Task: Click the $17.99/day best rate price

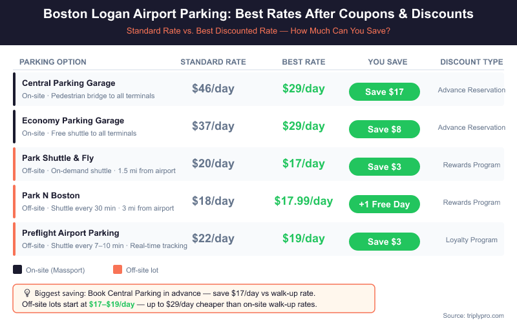Action: 304,202
